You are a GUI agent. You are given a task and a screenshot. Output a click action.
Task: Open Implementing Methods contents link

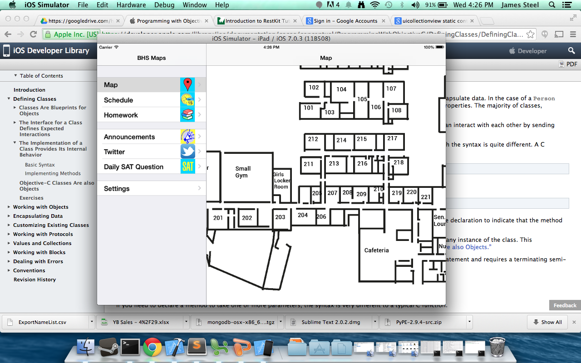[x=53, y=173]
